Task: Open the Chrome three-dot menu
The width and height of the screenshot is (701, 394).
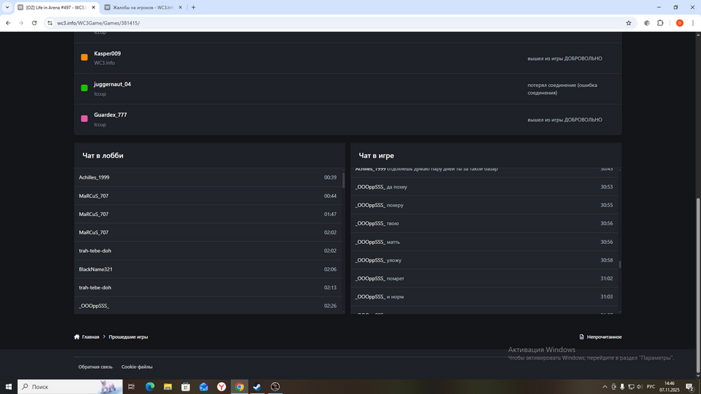Action: pos(693,23)
